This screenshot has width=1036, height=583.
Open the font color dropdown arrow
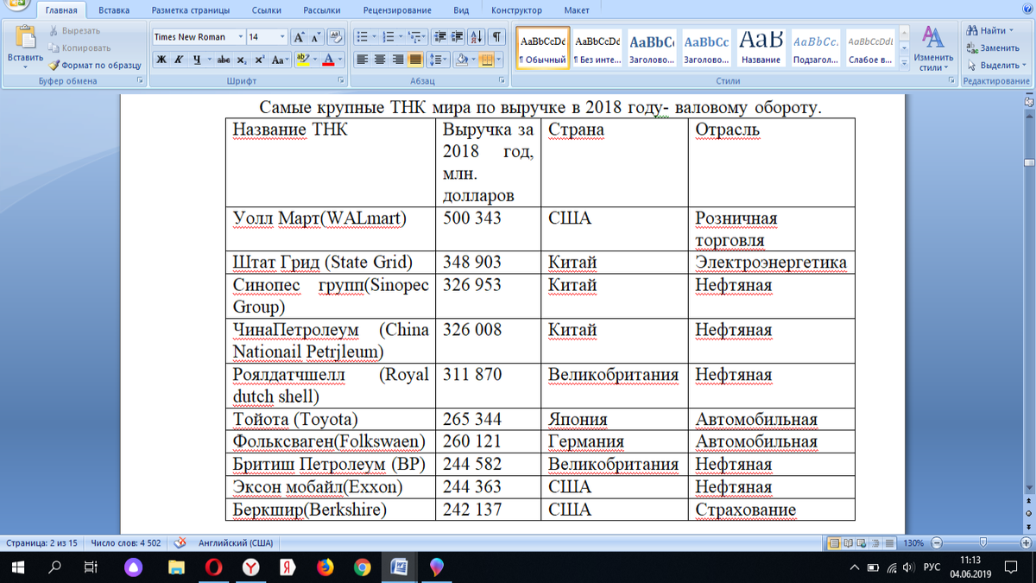click(x=339, y=60)
